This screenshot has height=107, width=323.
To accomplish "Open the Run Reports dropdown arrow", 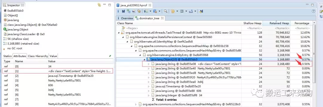I will click(150, 11).
